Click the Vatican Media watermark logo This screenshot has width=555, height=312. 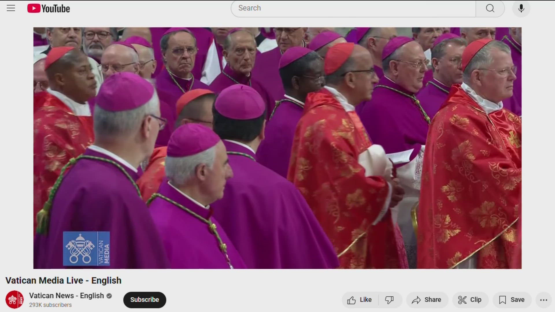tap(86, 248)
